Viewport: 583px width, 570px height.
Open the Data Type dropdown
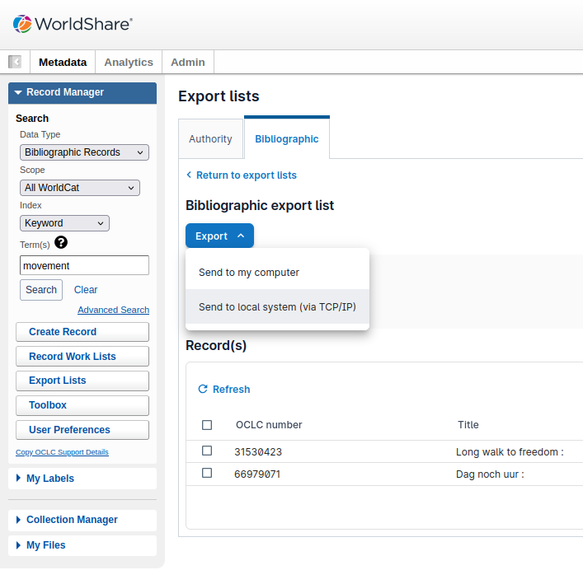(84, 152)
